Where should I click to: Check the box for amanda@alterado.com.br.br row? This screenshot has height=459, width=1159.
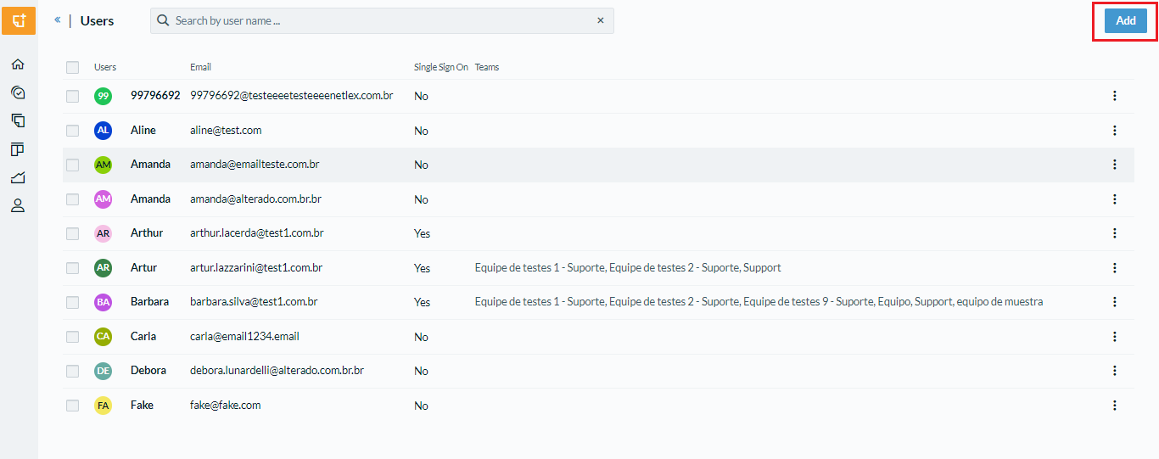(x=72, y=199)
